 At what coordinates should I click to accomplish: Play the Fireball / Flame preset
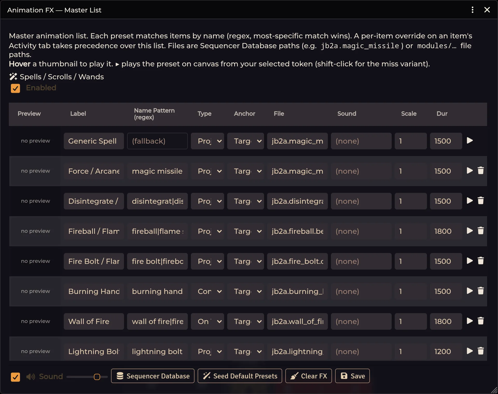pos(470,231)
